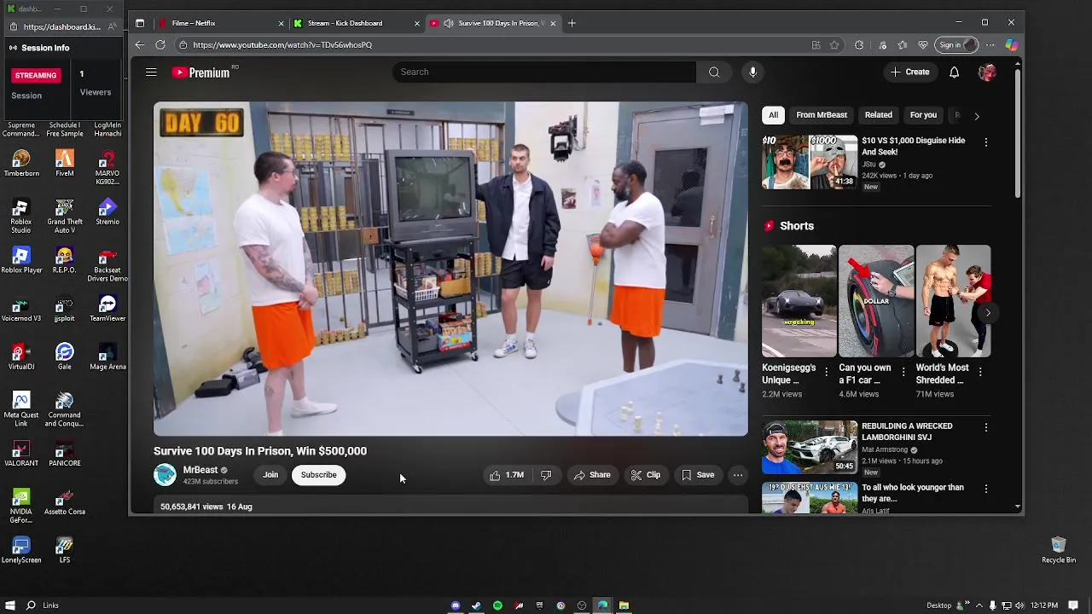Click the magnifier search button on YouTube

(714, 72)
